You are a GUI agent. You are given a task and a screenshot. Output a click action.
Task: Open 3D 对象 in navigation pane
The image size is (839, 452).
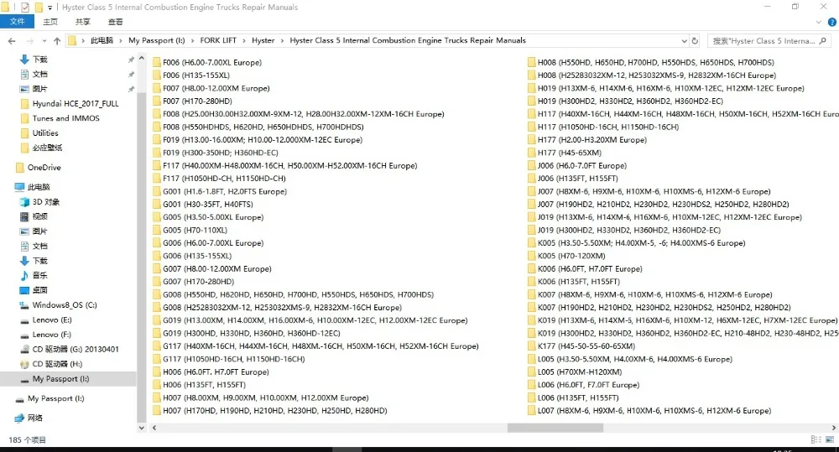pos(46,201)
